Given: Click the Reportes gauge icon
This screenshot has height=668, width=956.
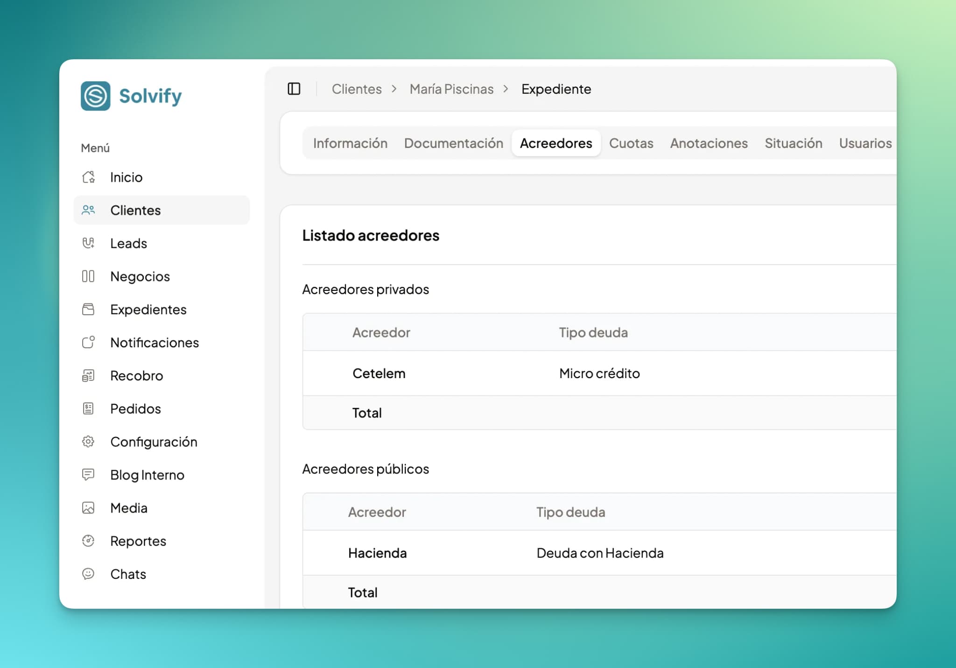Looking at the screenshot, I should coord(88,541).
